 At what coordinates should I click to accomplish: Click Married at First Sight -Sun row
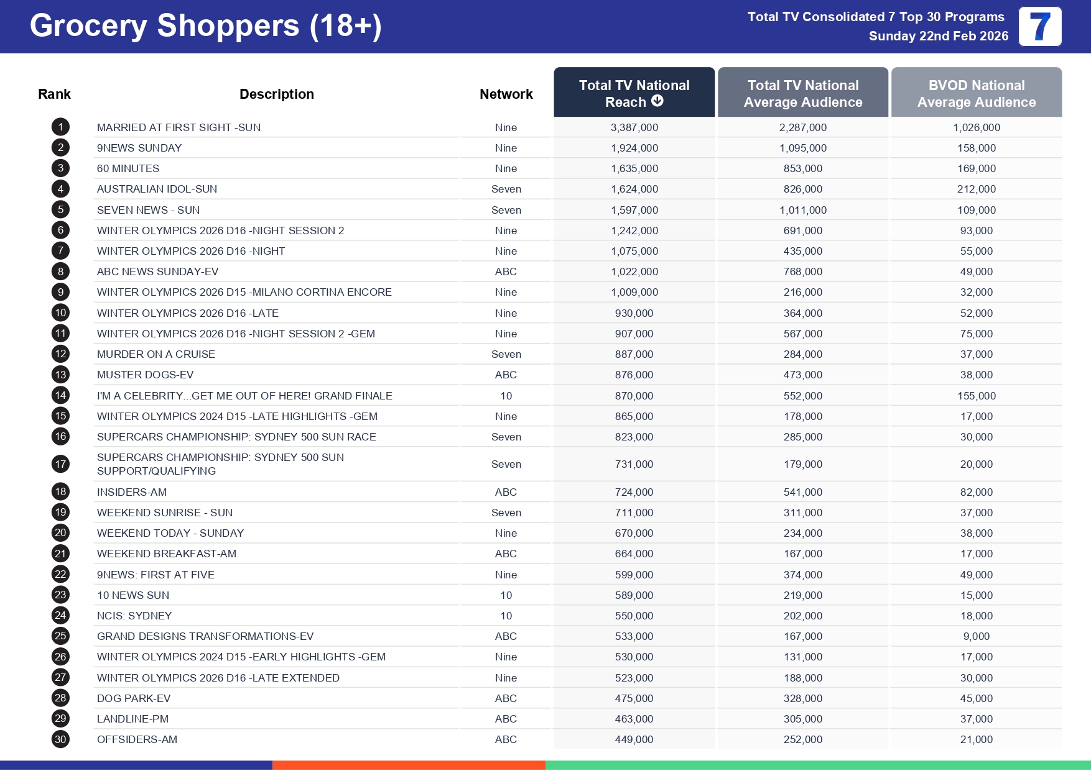(179, 127)
